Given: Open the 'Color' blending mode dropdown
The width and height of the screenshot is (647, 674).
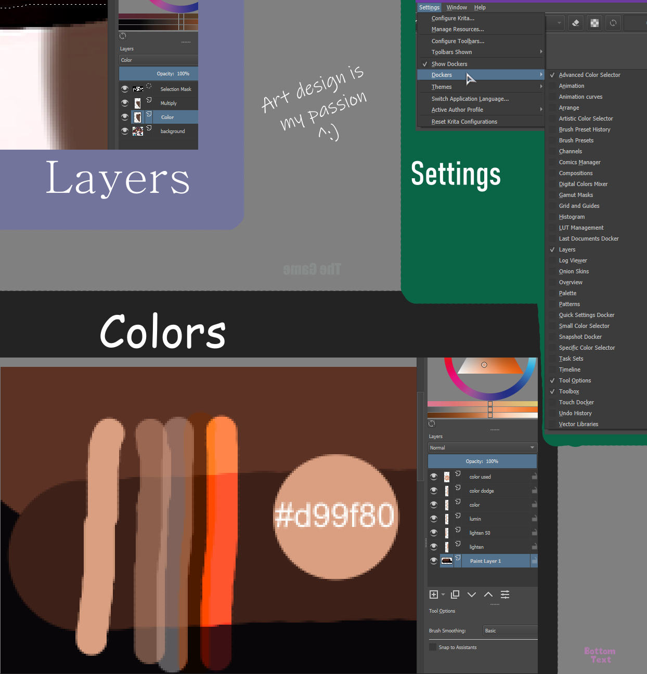Looking at the screenshot, I should point(159,60).
